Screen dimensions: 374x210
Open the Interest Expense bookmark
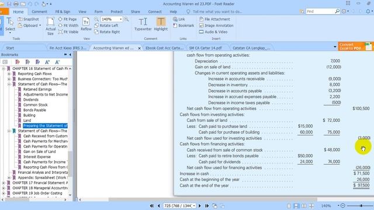point(37,157)
